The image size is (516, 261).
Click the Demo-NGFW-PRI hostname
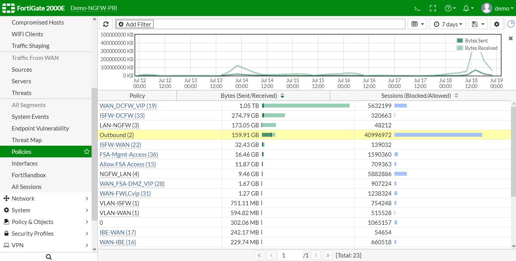94,8
